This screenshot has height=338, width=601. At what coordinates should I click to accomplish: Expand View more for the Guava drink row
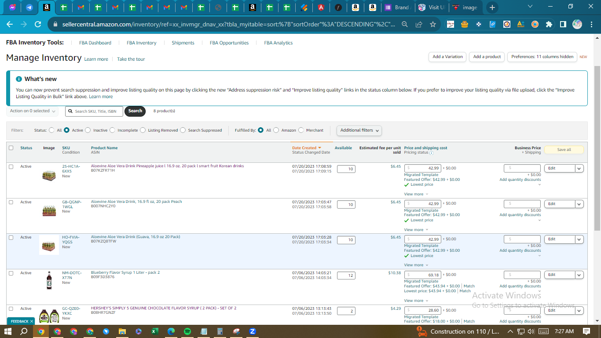[416, 265]
